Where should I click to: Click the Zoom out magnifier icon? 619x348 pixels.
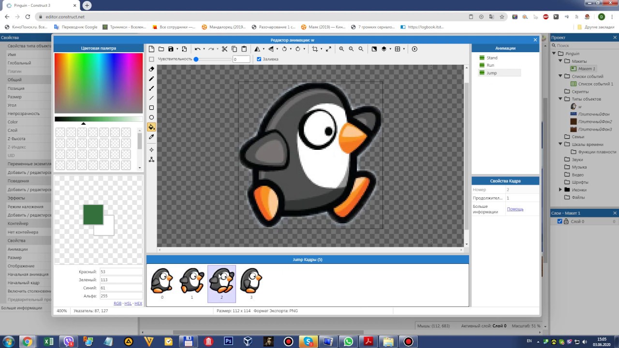(351, 49)
